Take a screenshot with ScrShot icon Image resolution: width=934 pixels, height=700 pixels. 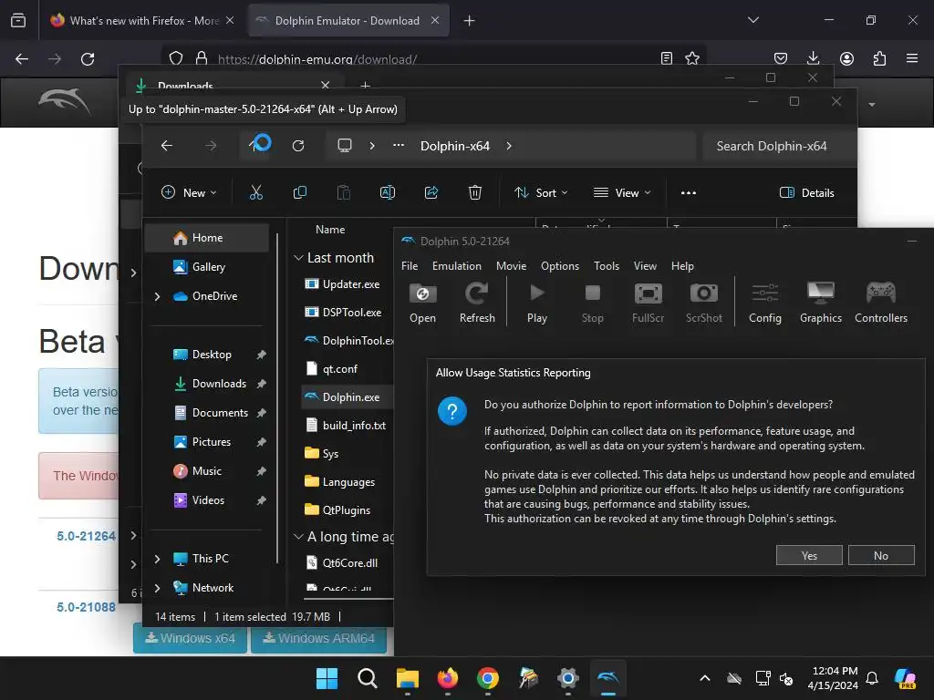(x=703, y=303)
